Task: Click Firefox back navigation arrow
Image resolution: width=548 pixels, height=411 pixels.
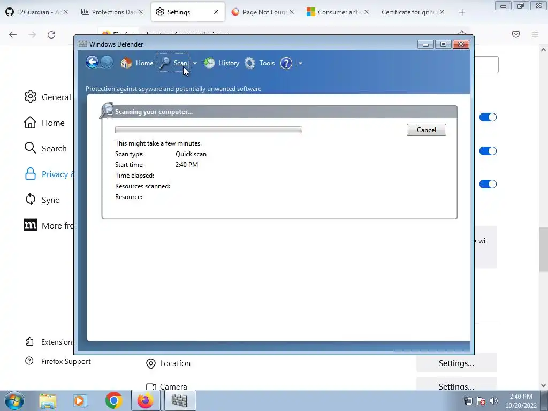Action: pos(13,34)
